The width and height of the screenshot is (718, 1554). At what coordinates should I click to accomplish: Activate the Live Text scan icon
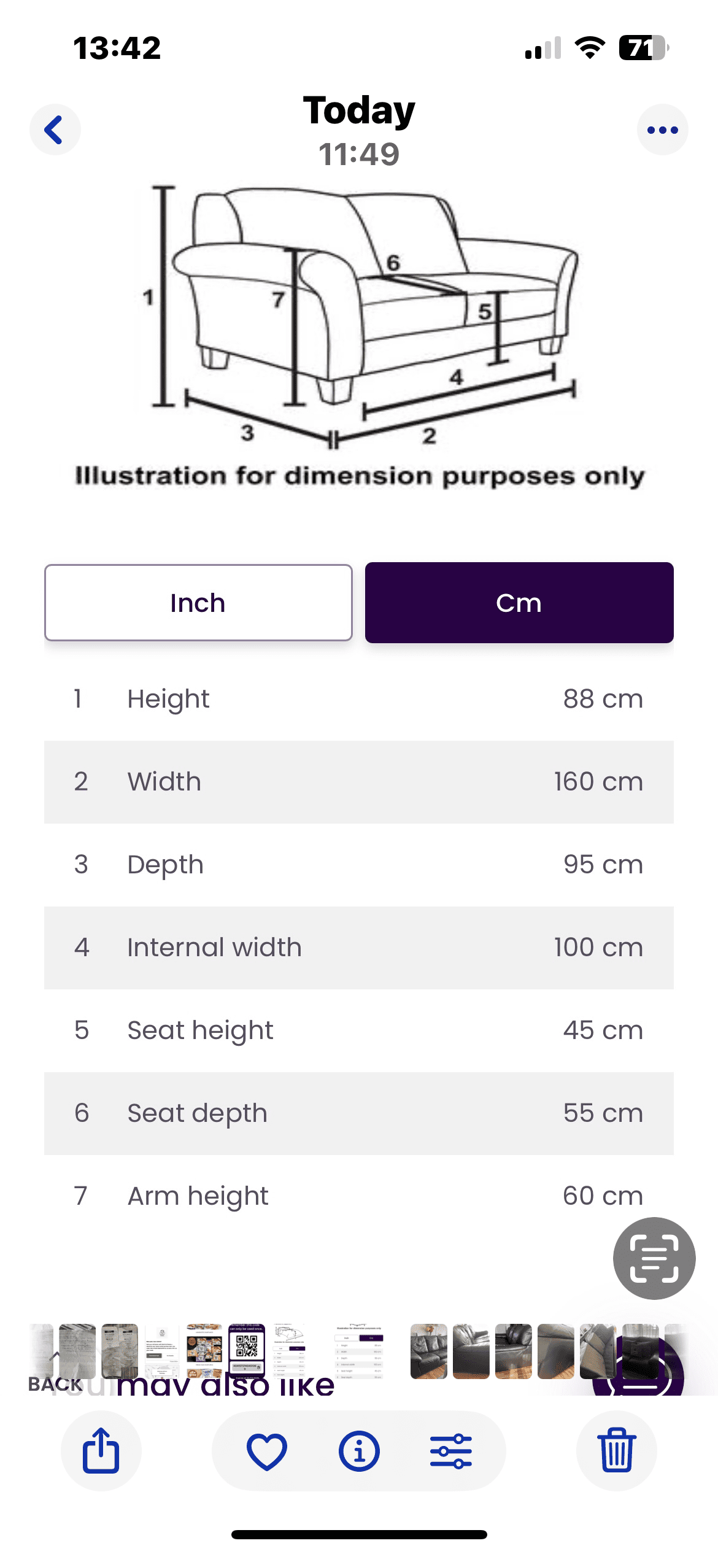[x=654, y=1258]
